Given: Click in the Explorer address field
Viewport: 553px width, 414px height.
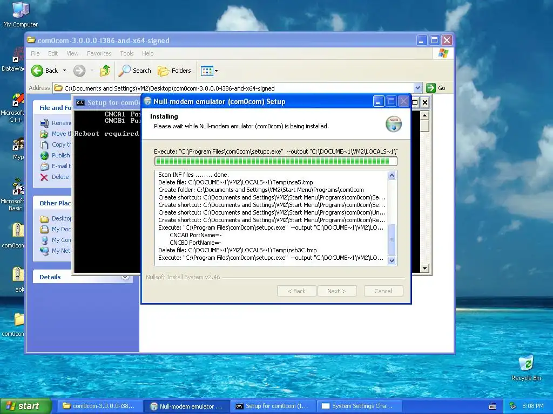Looking at the screenshot, I should click(233, 88).
